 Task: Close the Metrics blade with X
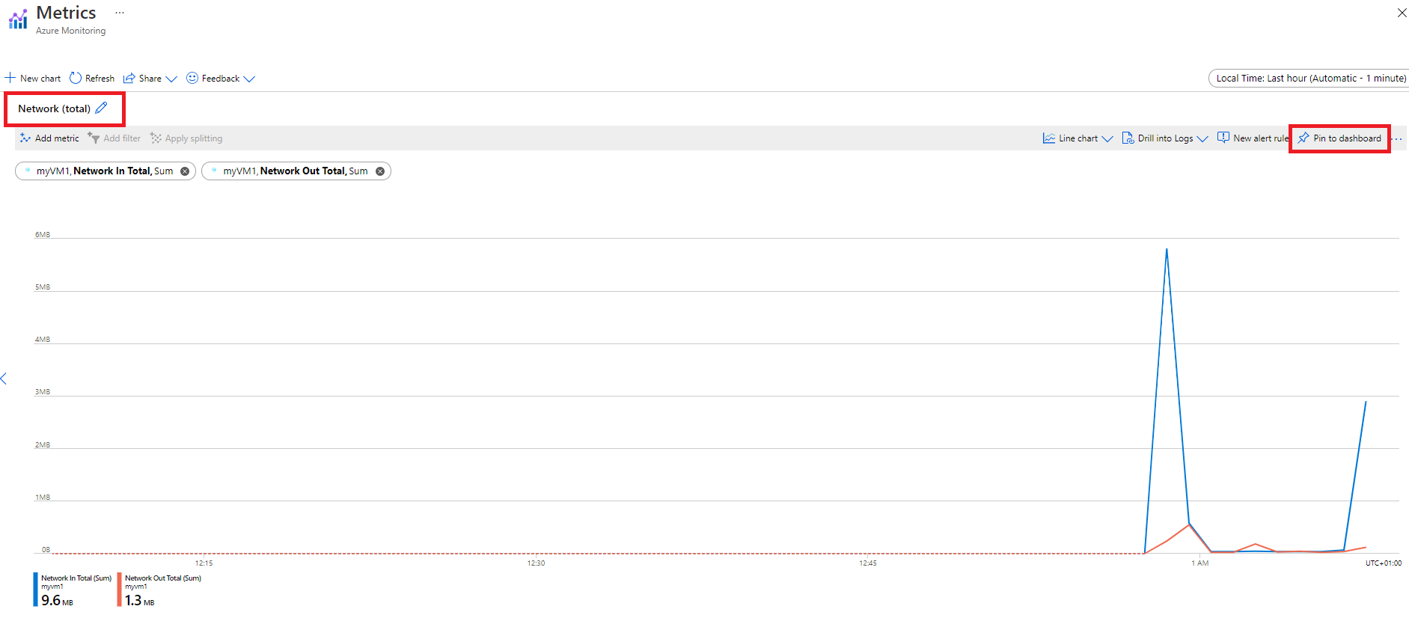click(1402, 13)
